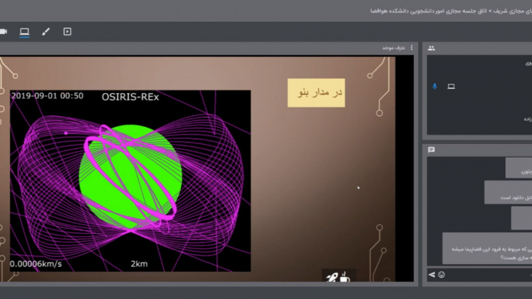Click the webcam camera icon in toolbar

click(3, 31)
